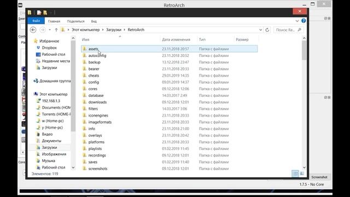Select the downloads folder
The height and width of the screenshot is (197, 350).
pos(97,102)
